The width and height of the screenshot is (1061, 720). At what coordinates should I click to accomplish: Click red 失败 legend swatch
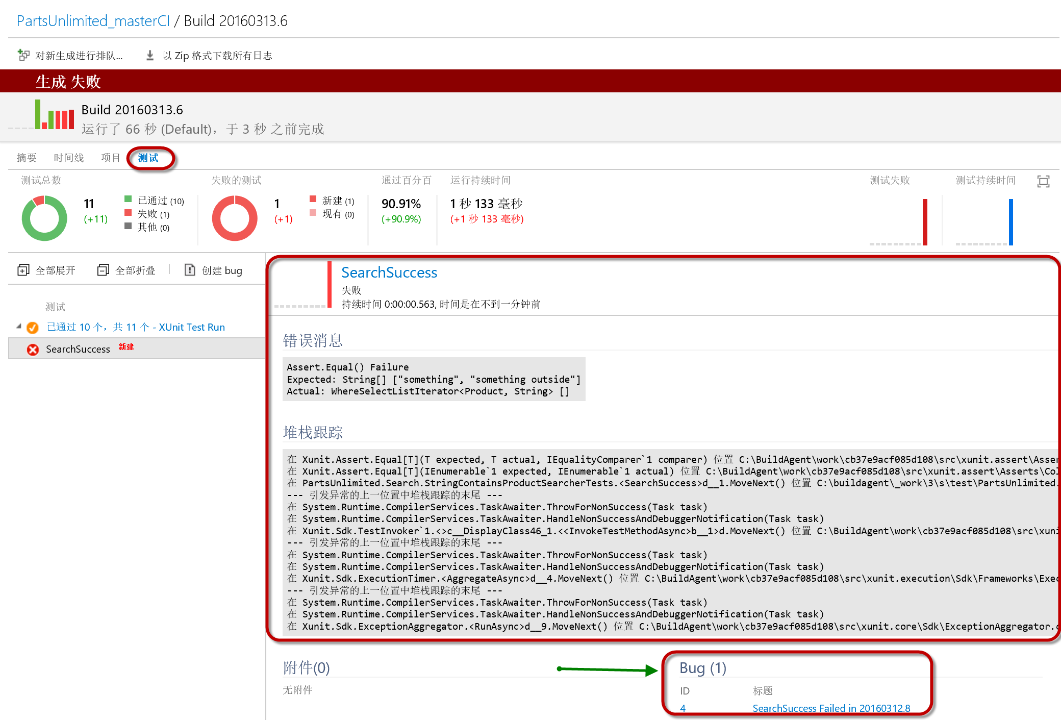point(128,212)
